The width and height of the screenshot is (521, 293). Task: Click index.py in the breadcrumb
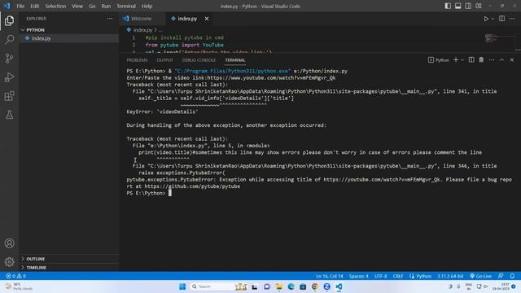[x=142, y=30]
